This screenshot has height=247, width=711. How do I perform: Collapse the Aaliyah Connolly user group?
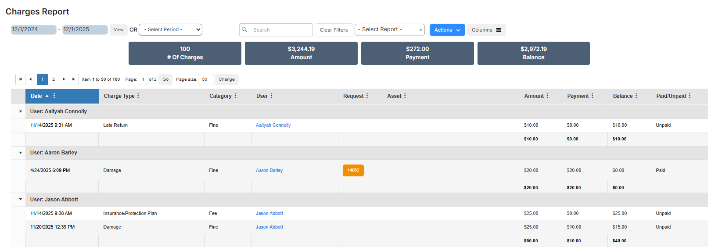pyautogui.click(x=21, y=111)
